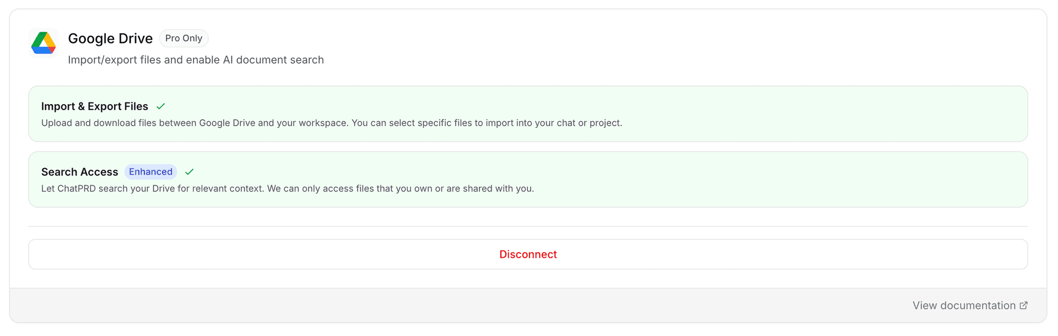Screen dimensions: 1058x336
Task: Click the Enhanced badge on Search Access
Action: coord(150,172)
